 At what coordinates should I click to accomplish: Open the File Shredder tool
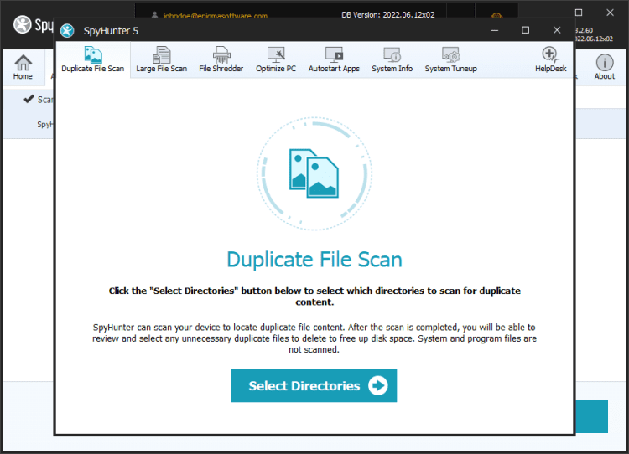221,59
